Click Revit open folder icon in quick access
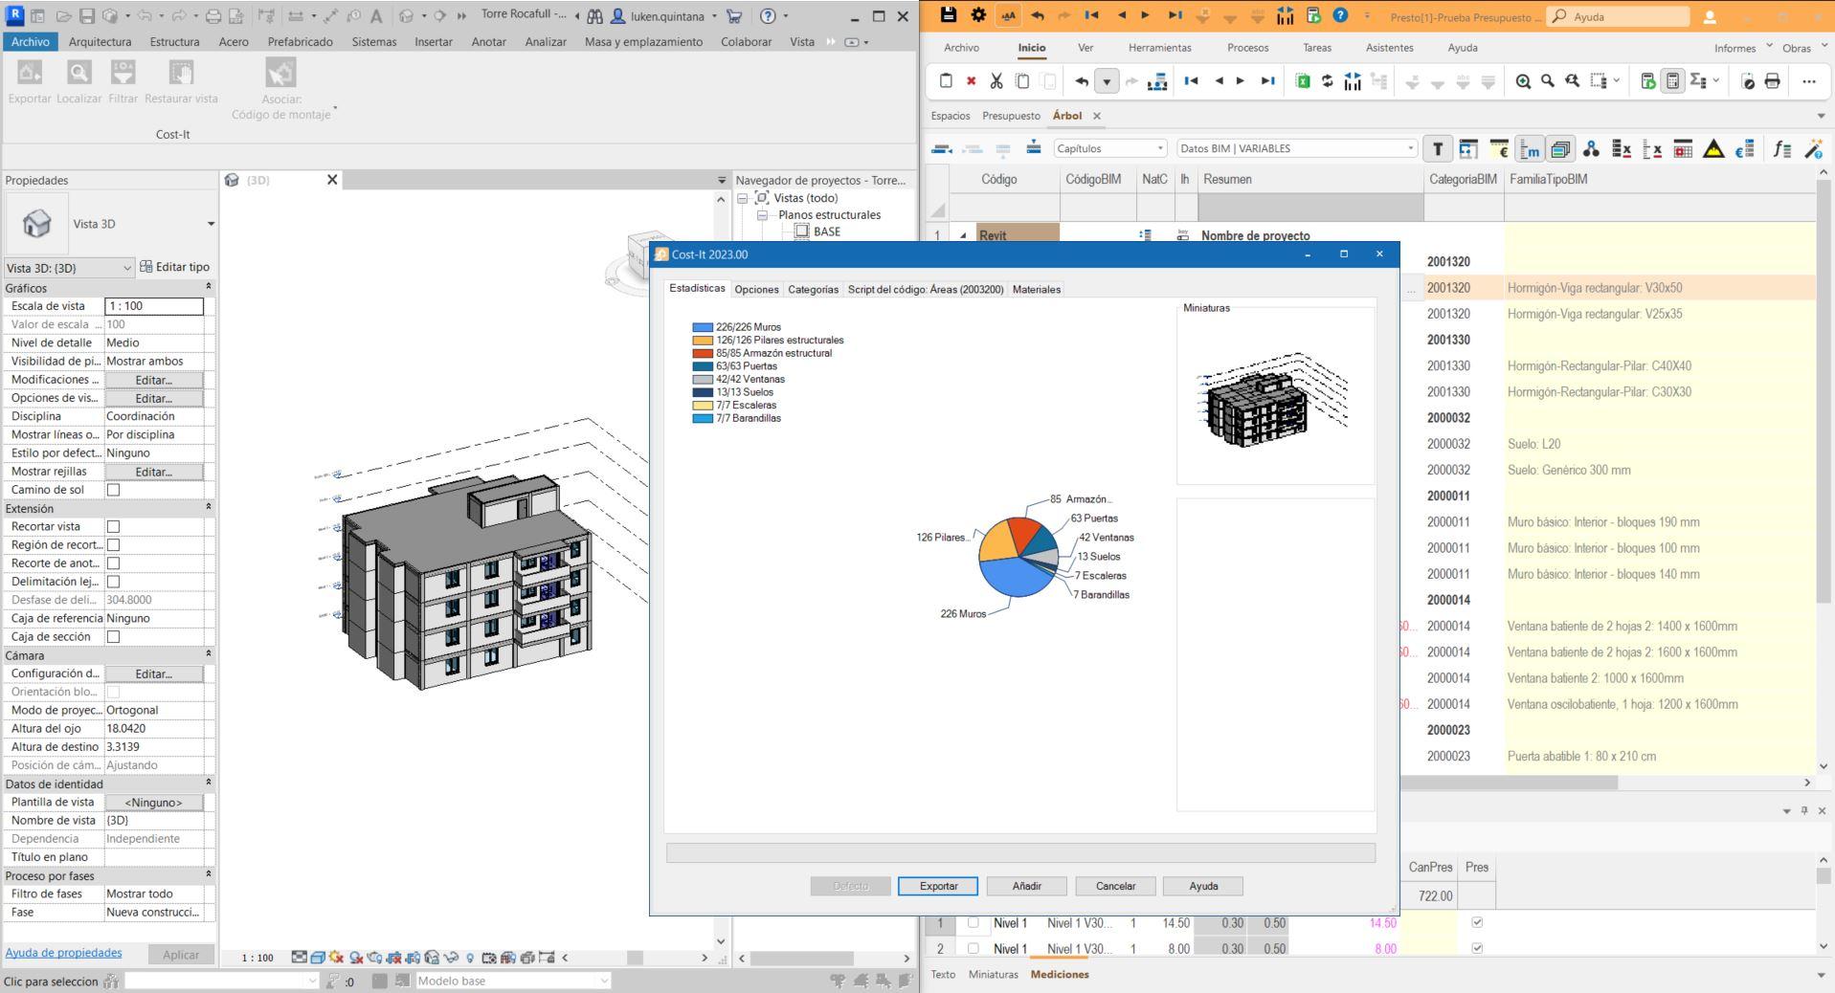Viewport: 1835px width, 993px height. [x=63, y=16]
